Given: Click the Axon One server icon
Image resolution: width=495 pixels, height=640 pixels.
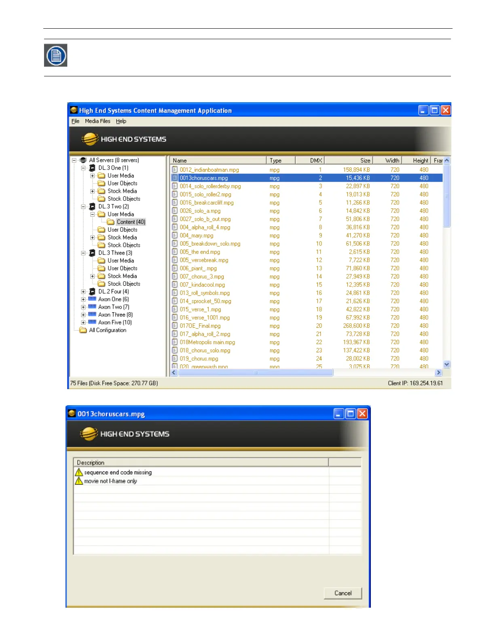Looking at the screenshot, I should click(x=92, y=299).
